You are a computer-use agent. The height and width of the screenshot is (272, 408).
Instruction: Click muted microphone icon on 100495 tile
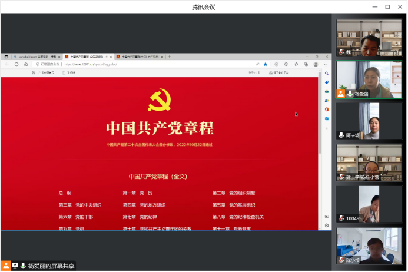coord(340,218)
